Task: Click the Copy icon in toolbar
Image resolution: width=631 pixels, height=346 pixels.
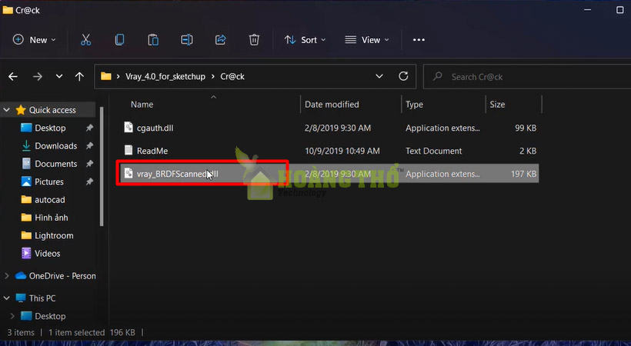Action: [119, 40]
